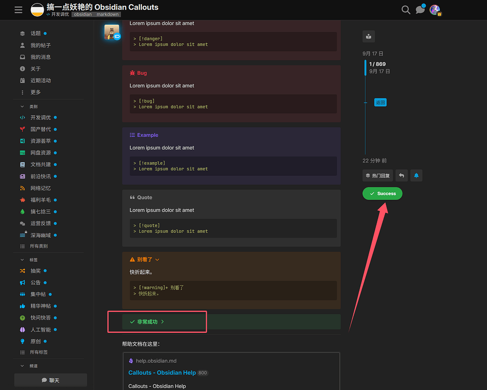Click the reply arrow button
487x390 pixels.
(x=401, y=176)
